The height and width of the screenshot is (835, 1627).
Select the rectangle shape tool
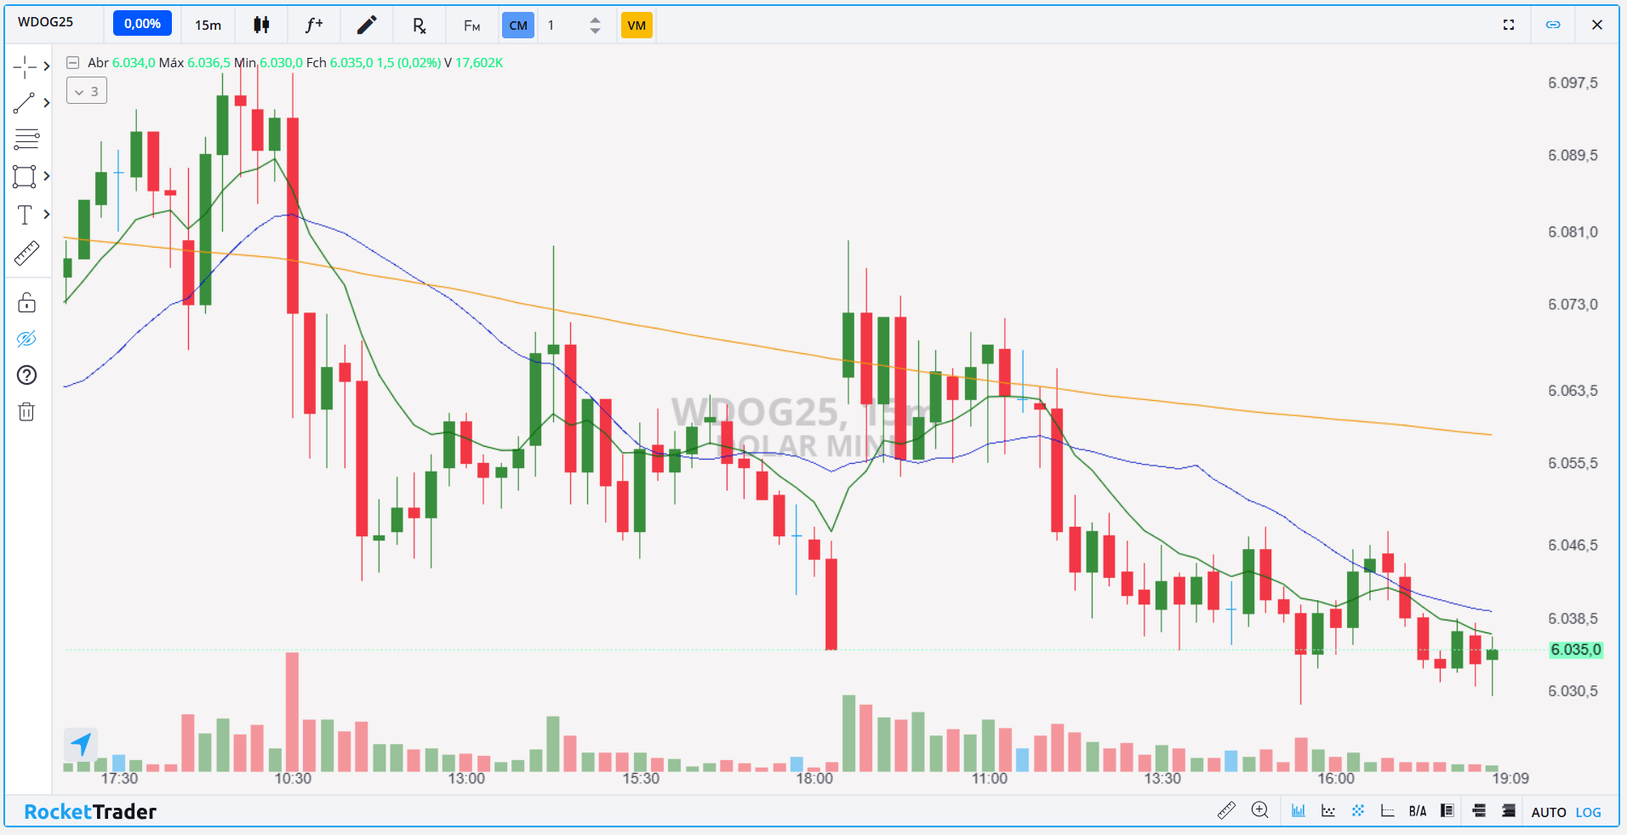[25, 176]
